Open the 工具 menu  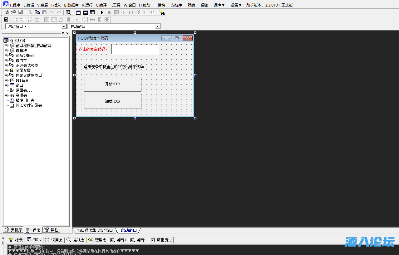(115, 5)
